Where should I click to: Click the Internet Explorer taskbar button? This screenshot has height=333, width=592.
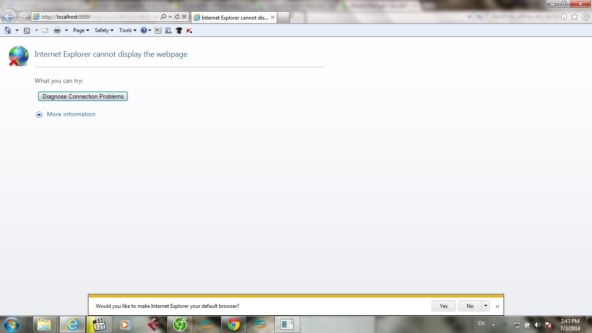tap(72, 324)
